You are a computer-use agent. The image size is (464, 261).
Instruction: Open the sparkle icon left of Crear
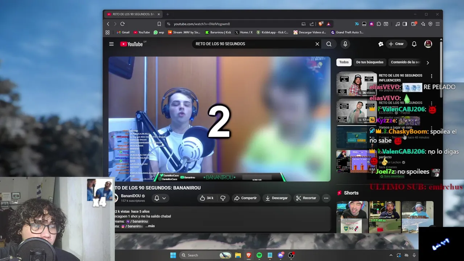381,44
